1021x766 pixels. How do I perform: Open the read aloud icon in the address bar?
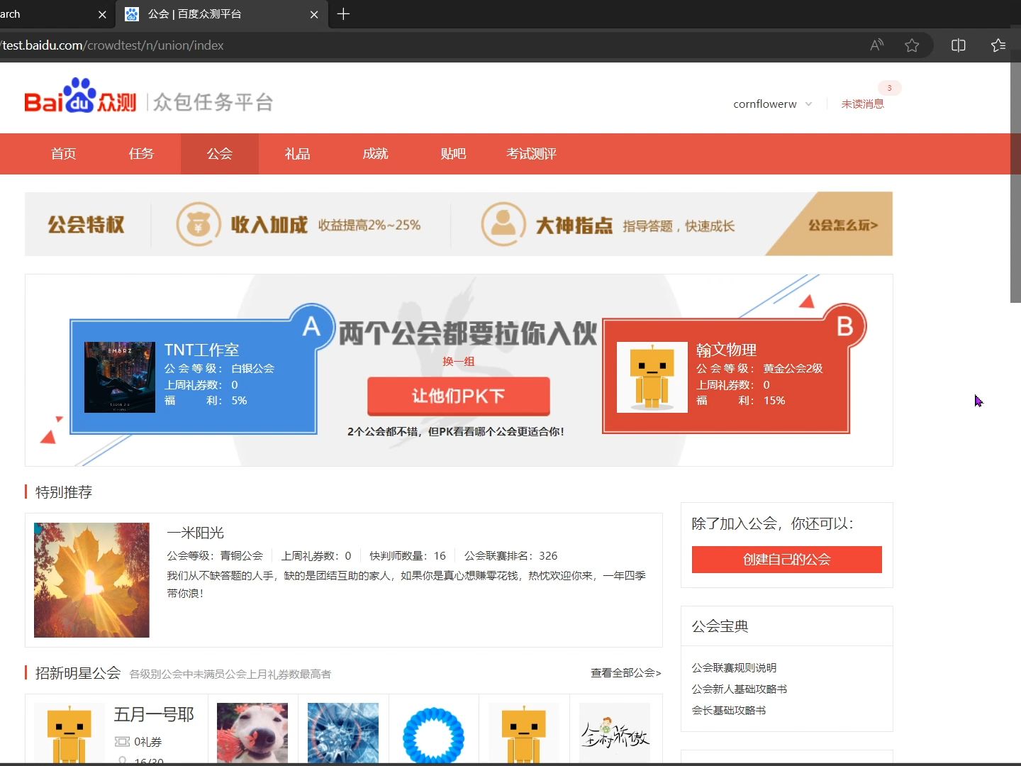[x=877, y=45]
